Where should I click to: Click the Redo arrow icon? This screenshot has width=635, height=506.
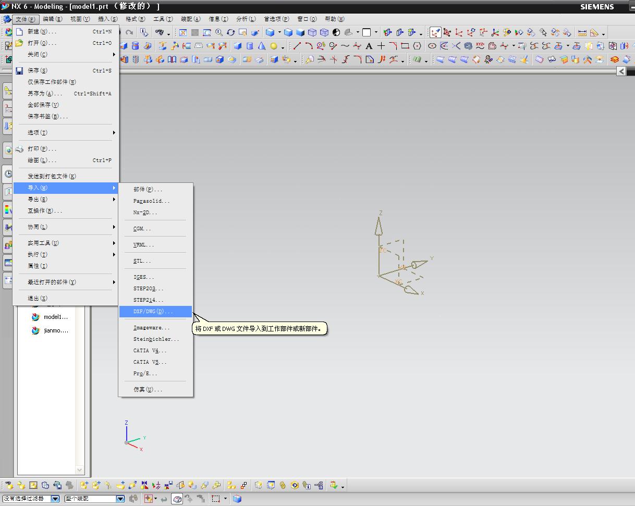point(129,33)
